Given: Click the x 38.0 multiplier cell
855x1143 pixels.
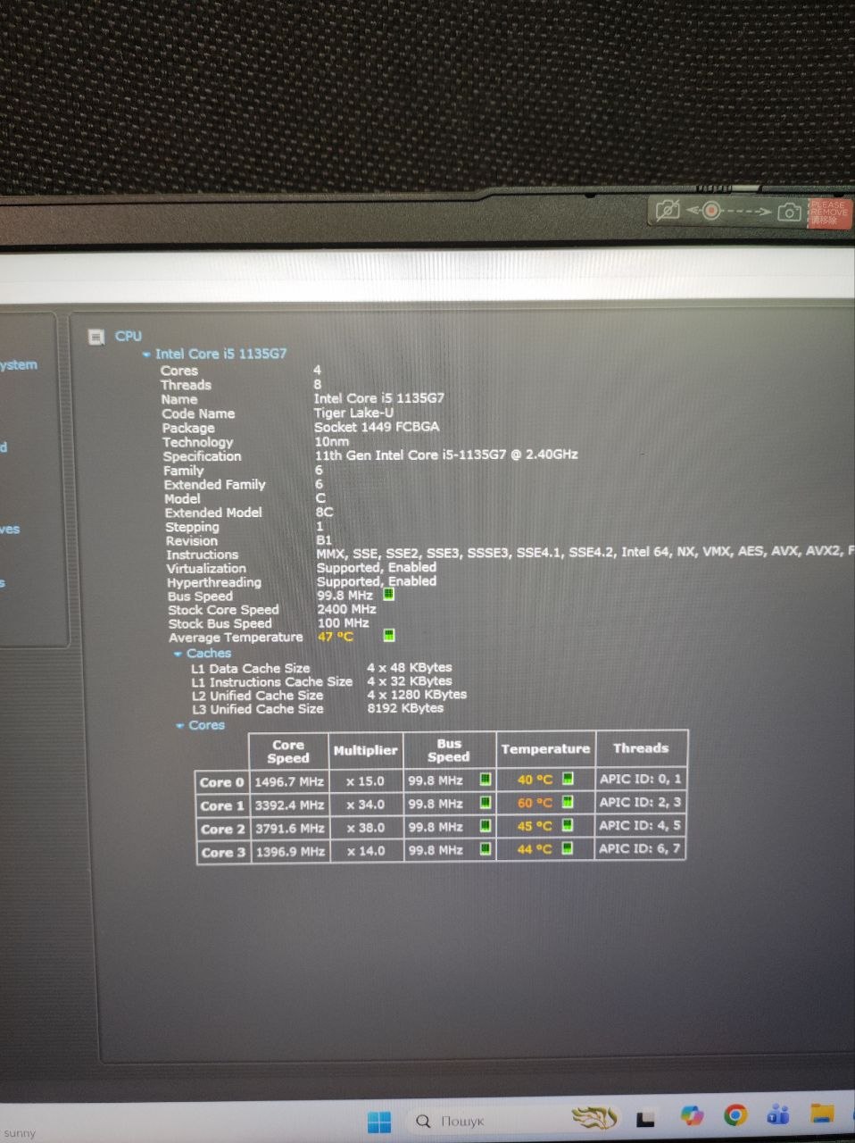Looking at the screenshot, I should [x=365, y=827].
